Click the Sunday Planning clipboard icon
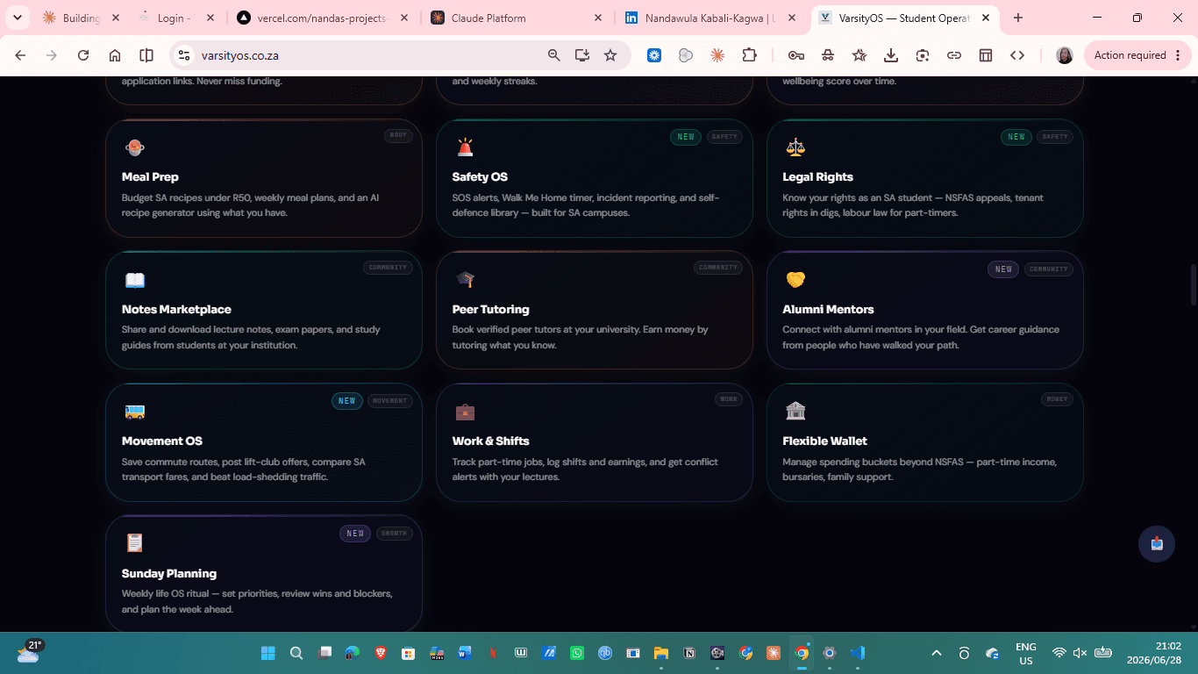This screenshot has height=674, width=1198. point(134,543)
